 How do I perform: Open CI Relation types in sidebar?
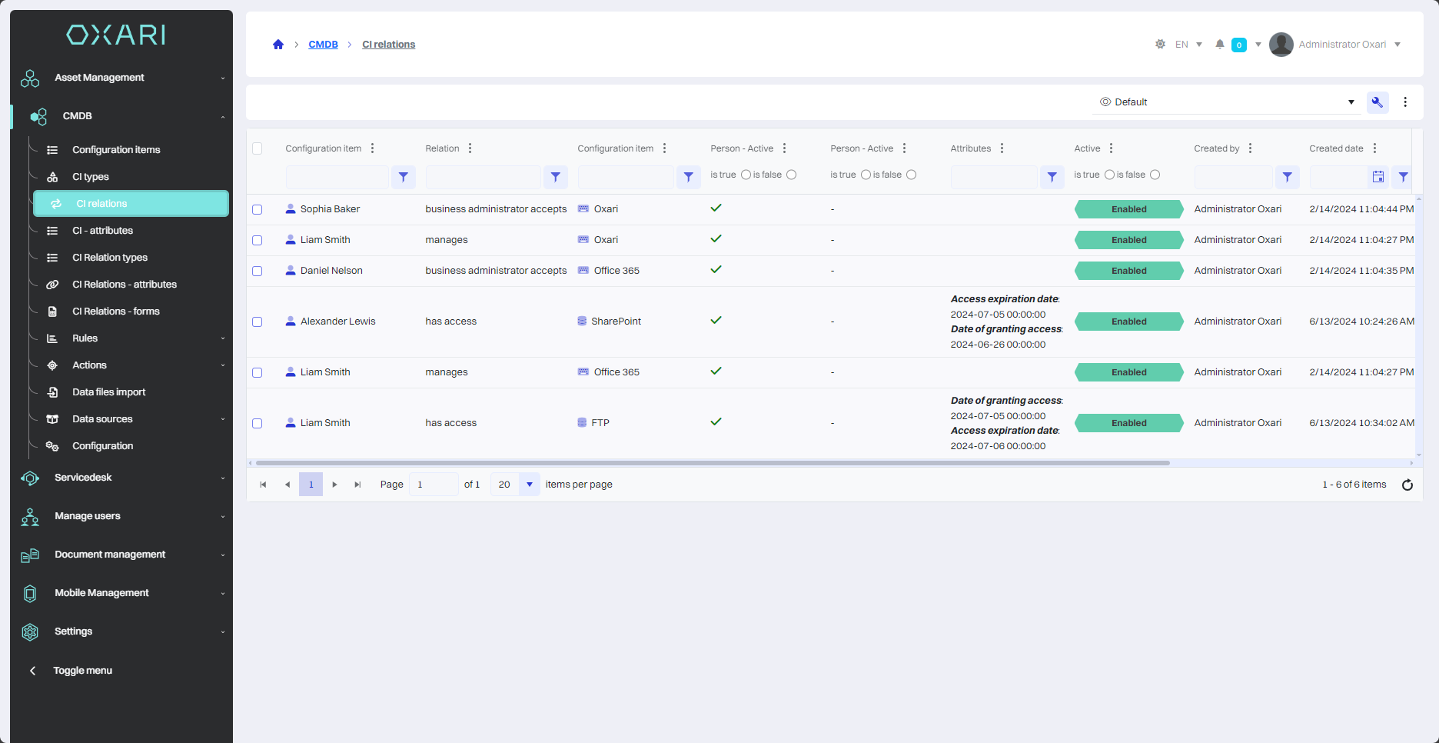click(110, 258)
